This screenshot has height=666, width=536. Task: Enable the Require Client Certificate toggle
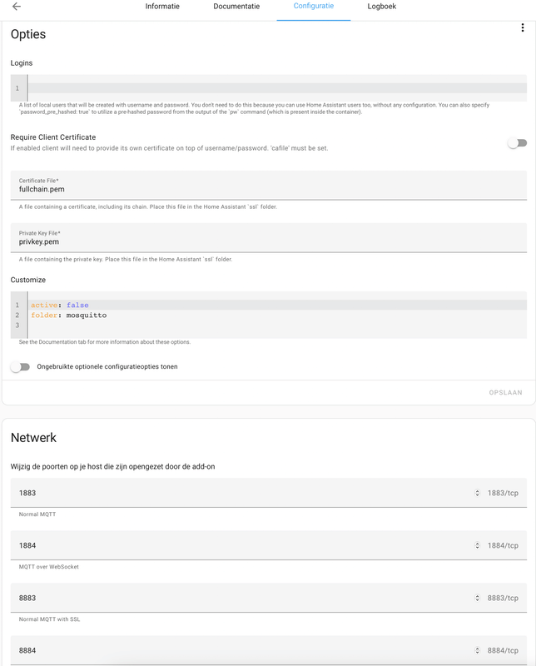coord(515,142)
